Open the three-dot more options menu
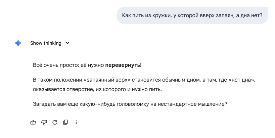275x138 pixels. pos(76,122)
